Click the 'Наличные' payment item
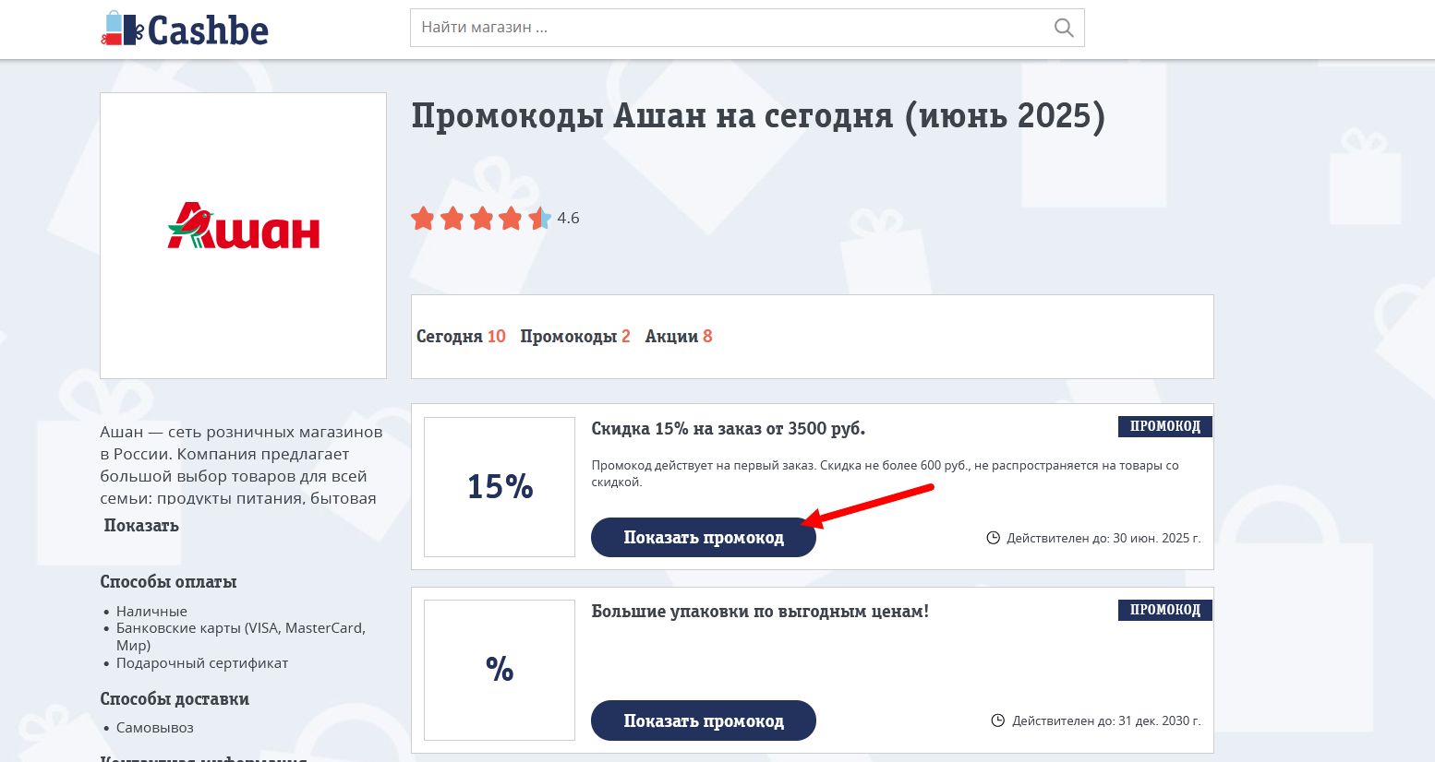 coord(151,612)
